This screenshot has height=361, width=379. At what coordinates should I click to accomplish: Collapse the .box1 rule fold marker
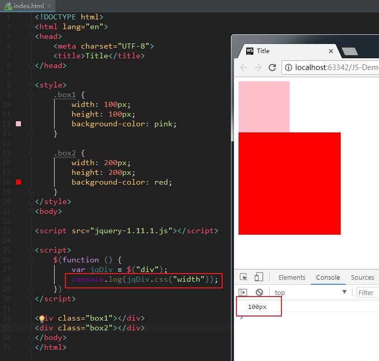click(31, 95)
